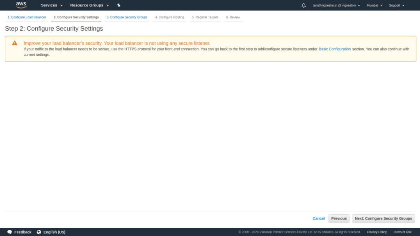This screenshot has height=236, width=420.
Task: Change language via English (US)
Action: tap(55, 232)
